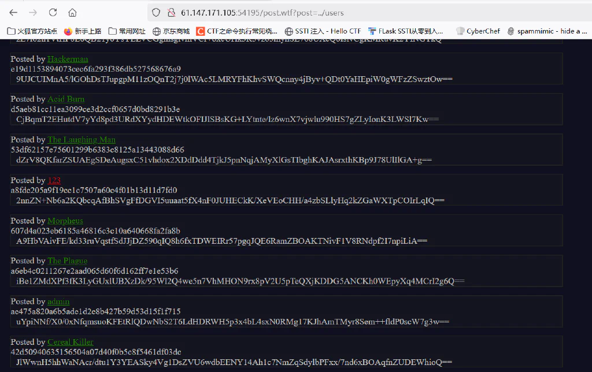Click Acid Burn's token starting CjBqmT2EHutd
This screenshot has height=372, width=592.
coord(228,119)
